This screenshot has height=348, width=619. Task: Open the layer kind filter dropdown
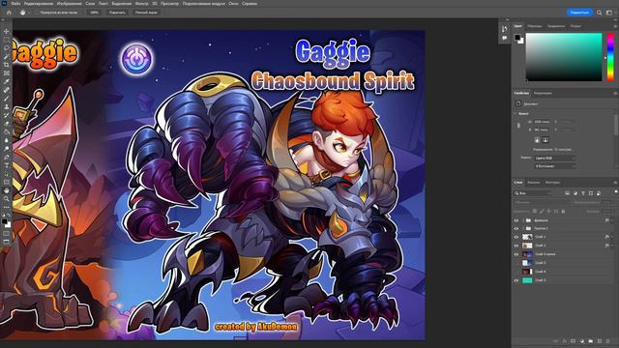(x=533, y=193)
